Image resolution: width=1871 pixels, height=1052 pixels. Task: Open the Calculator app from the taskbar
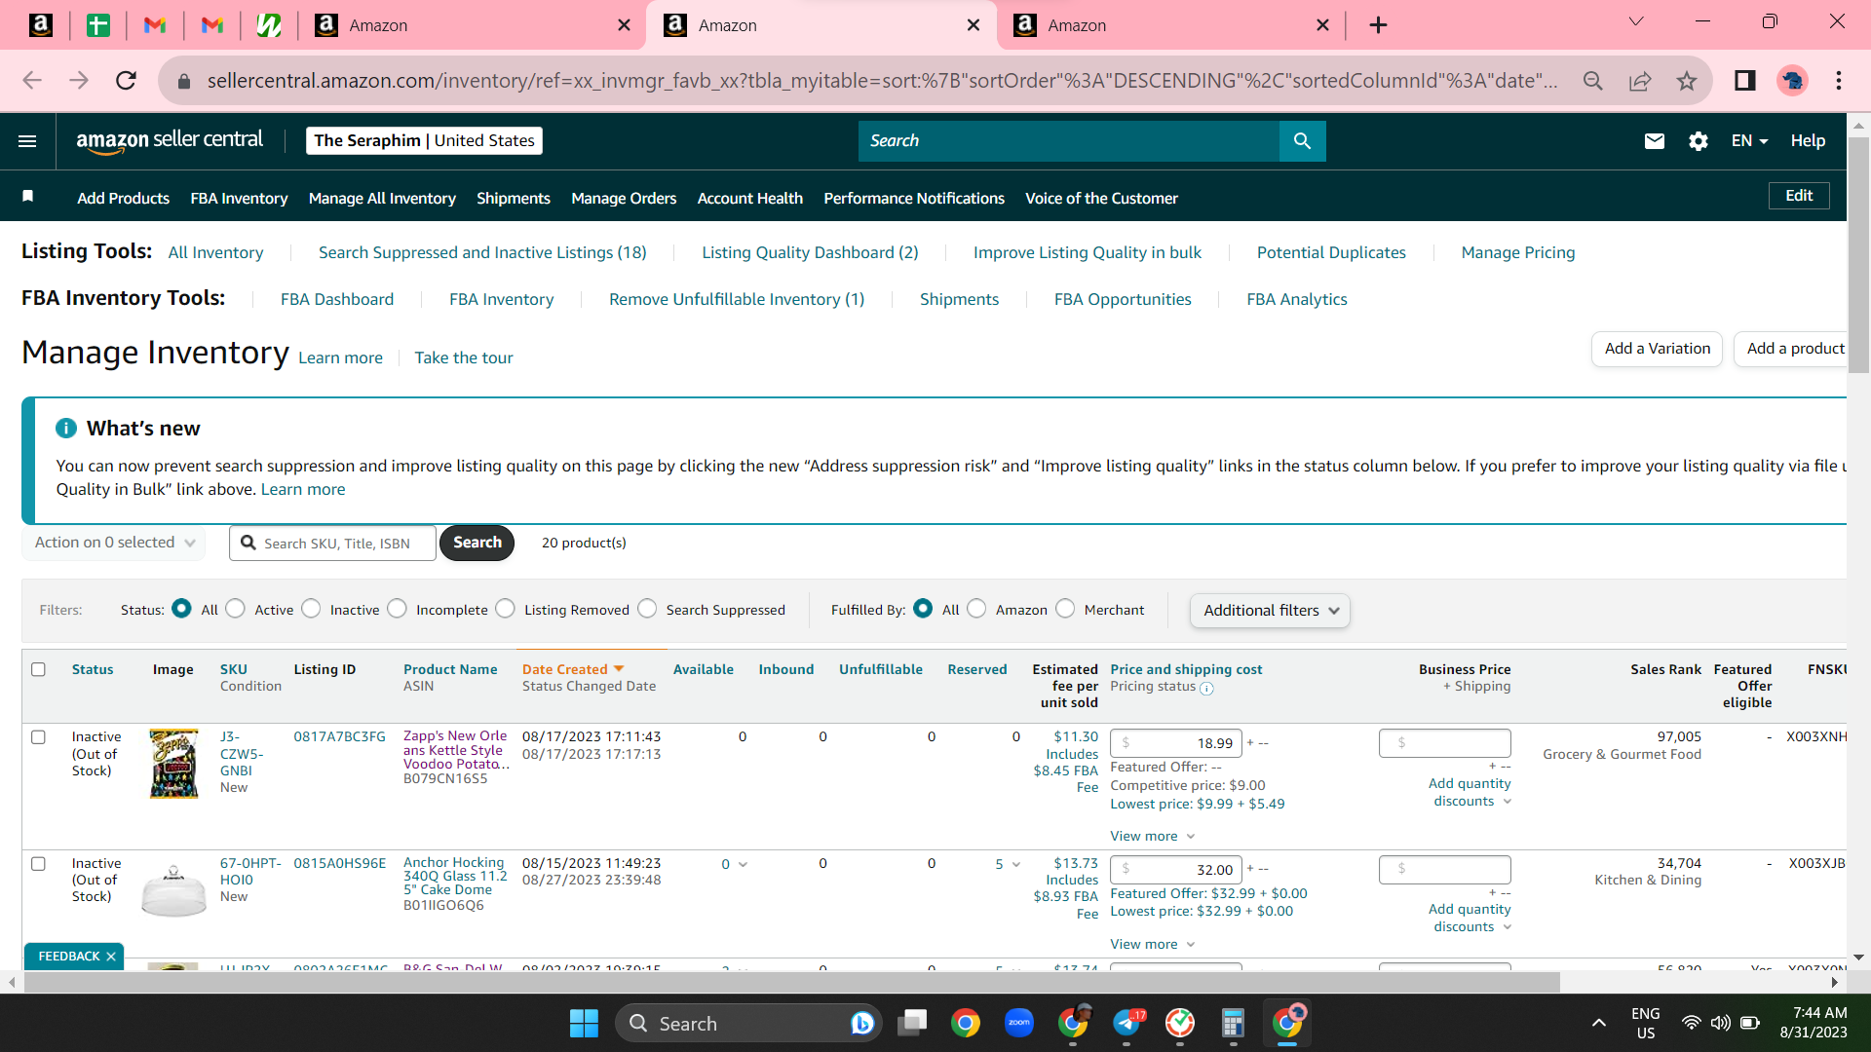click(1233, 1023)
